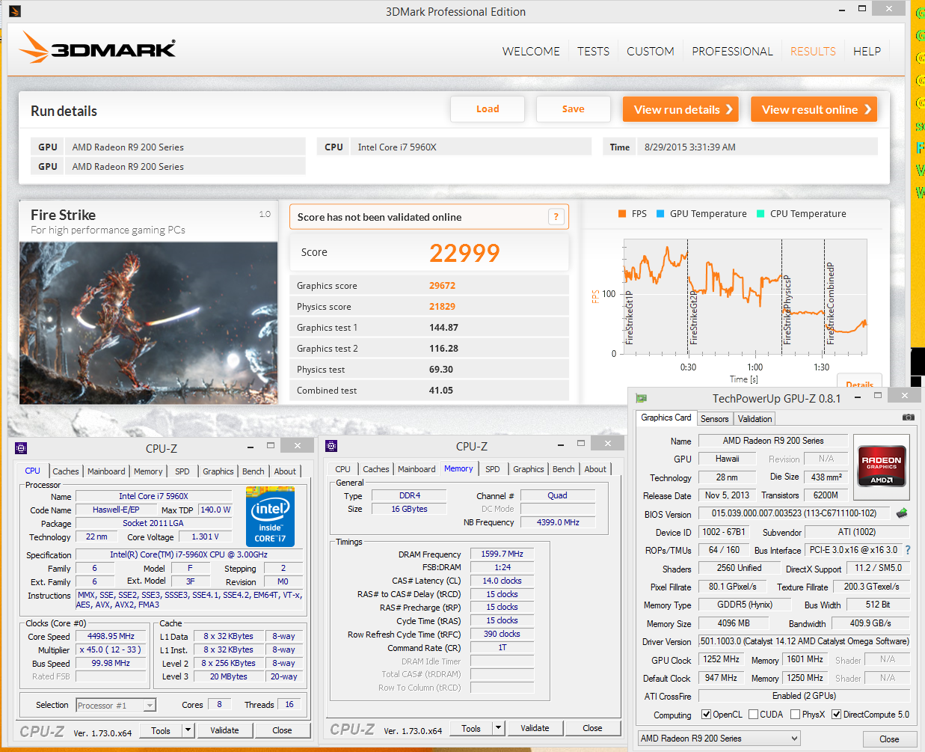Click the FPS orange legend swatch
925x752 pixels.
[622, 214]
